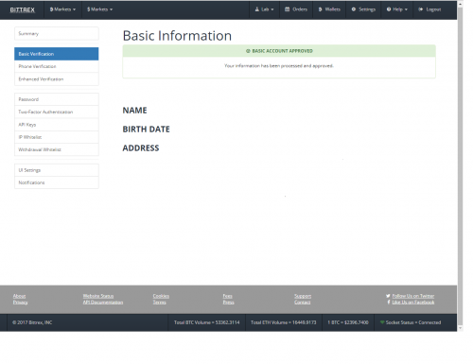Screen dimensions: 473x364
Task: Expand the Help dropdown
Action: pos(397,9)
